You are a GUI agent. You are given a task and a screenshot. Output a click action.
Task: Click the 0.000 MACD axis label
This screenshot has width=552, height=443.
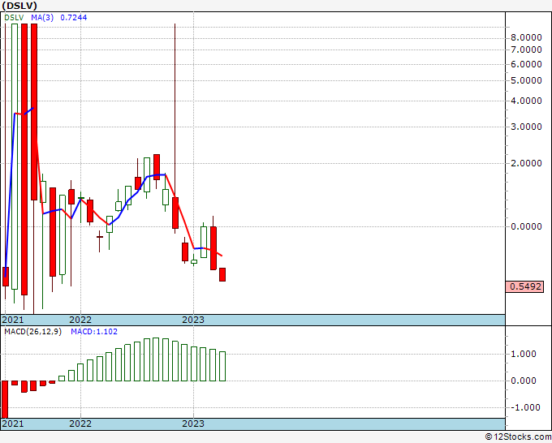[524, 381]
